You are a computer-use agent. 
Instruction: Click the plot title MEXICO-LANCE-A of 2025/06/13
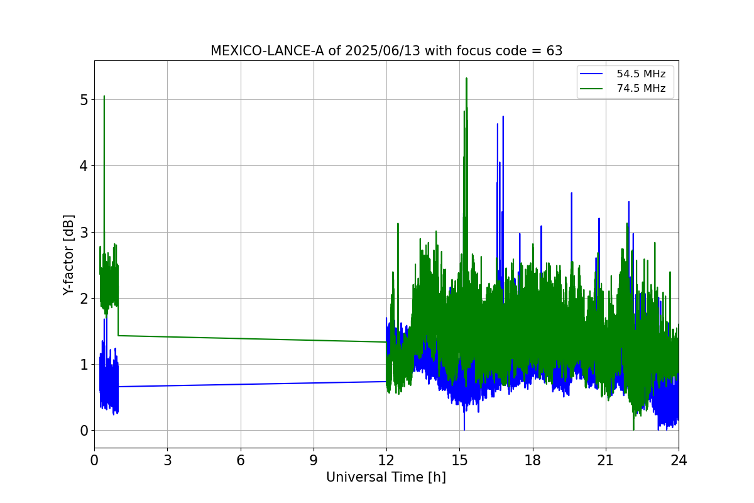386,51
